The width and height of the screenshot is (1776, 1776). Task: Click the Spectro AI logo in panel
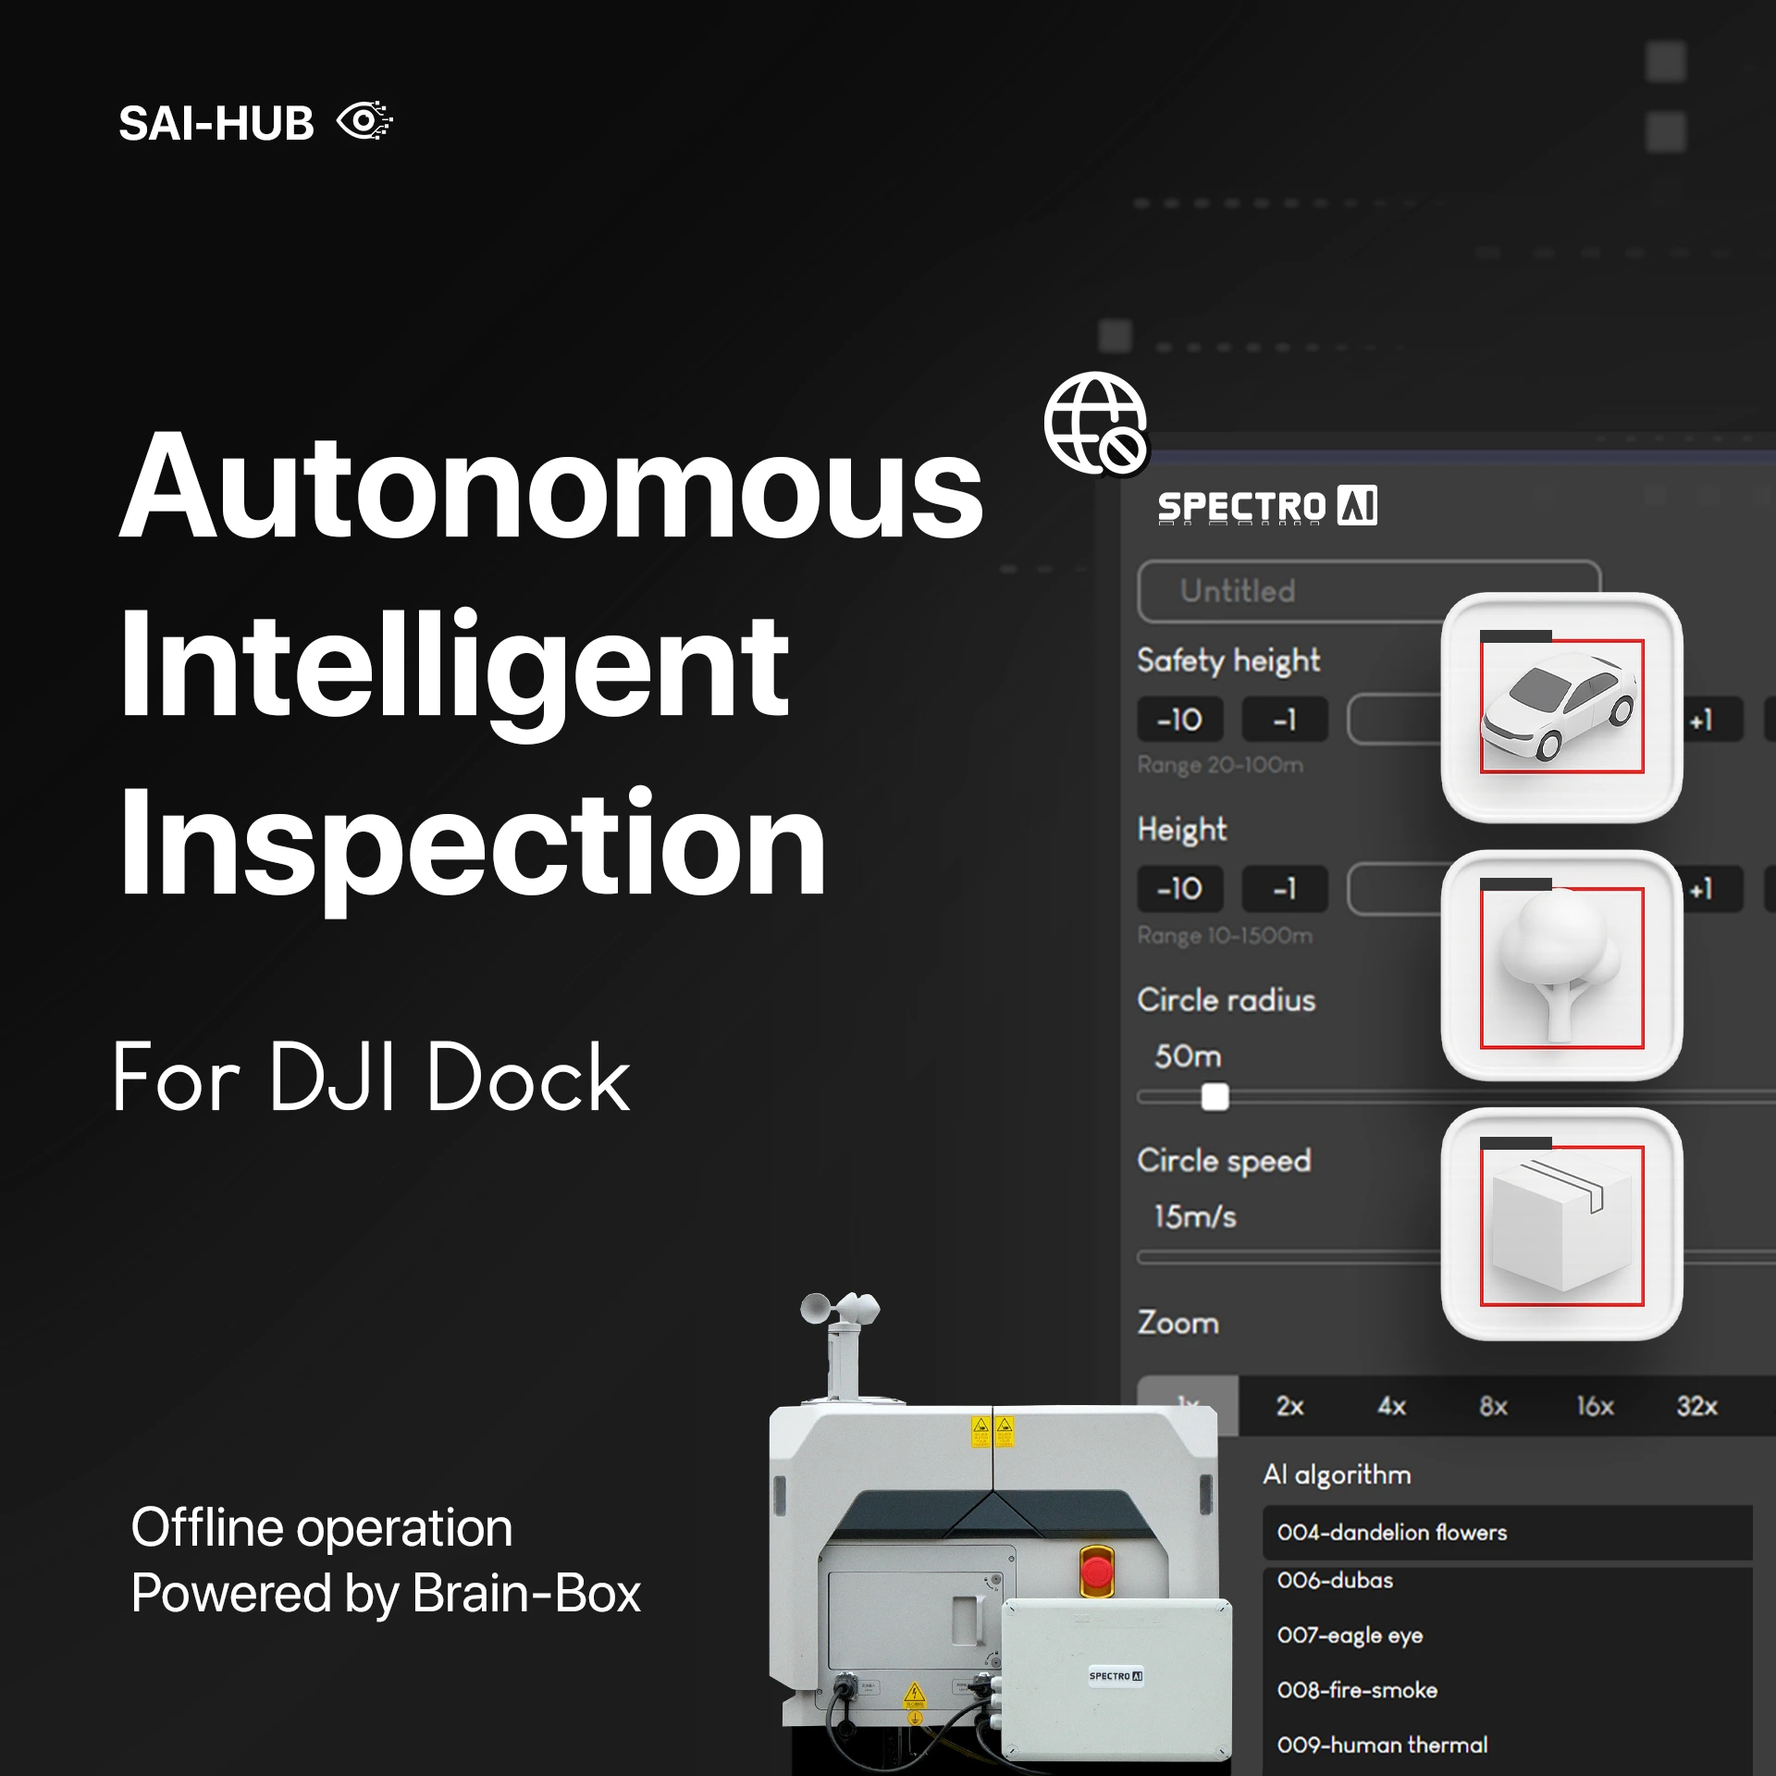1267,506
